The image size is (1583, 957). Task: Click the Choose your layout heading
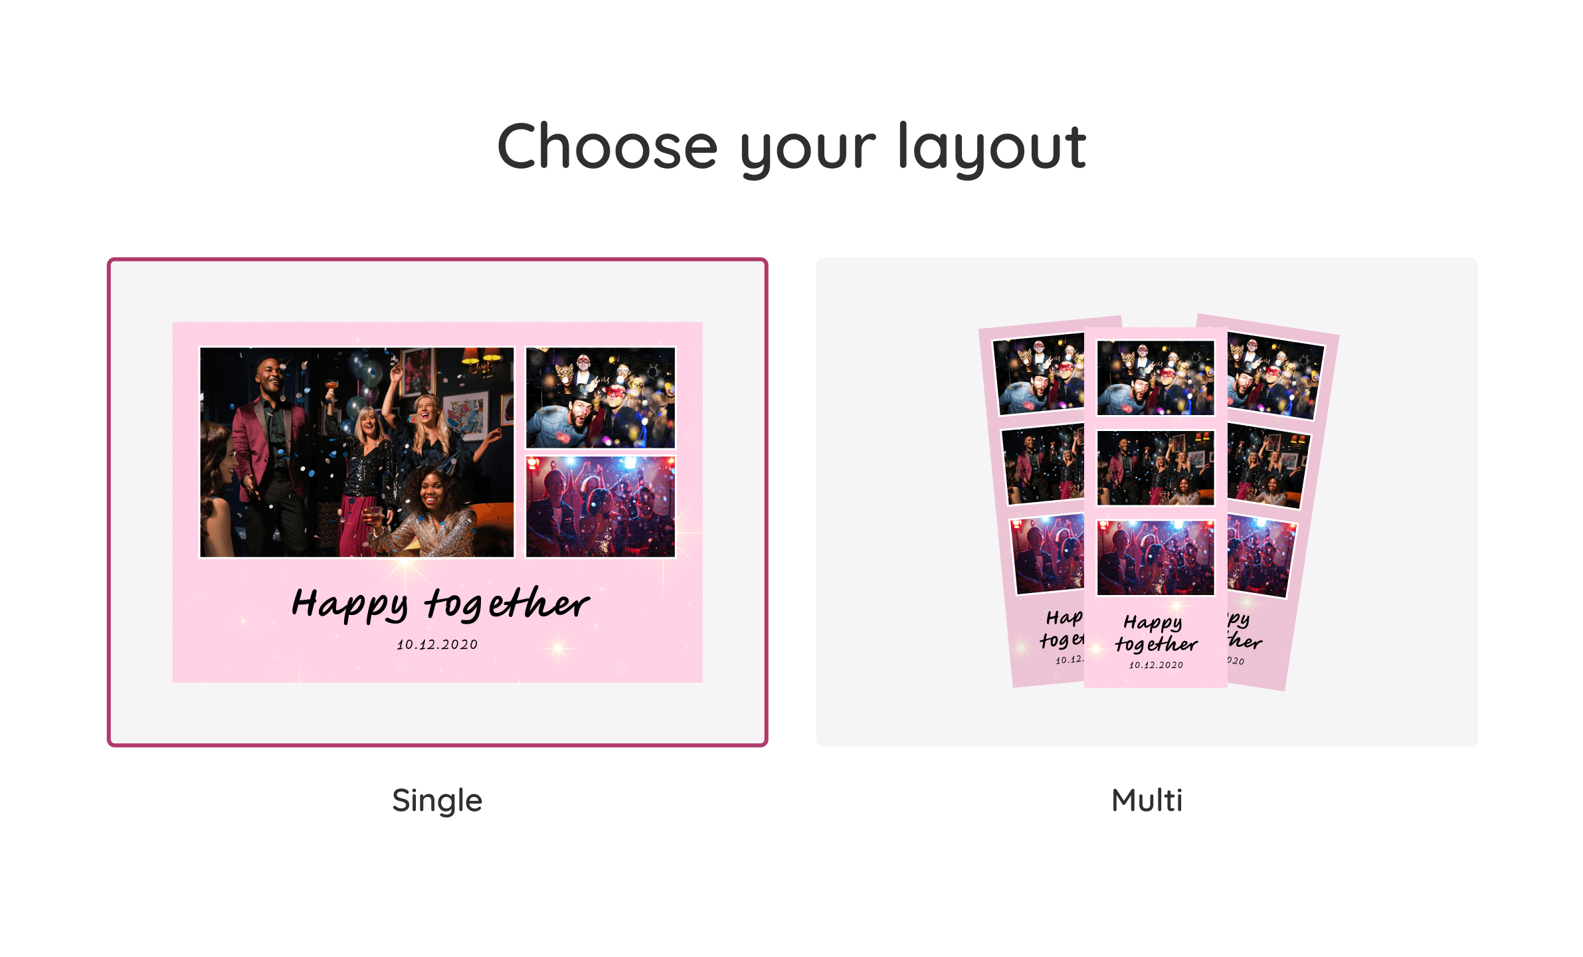coord(791,147)
